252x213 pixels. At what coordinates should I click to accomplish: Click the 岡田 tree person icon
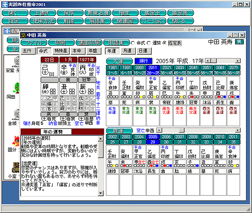point(17,88)
